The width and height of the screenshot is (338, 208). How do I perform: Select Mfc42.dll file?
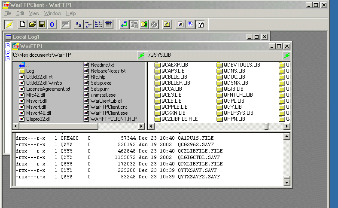(x=32, y=95)
